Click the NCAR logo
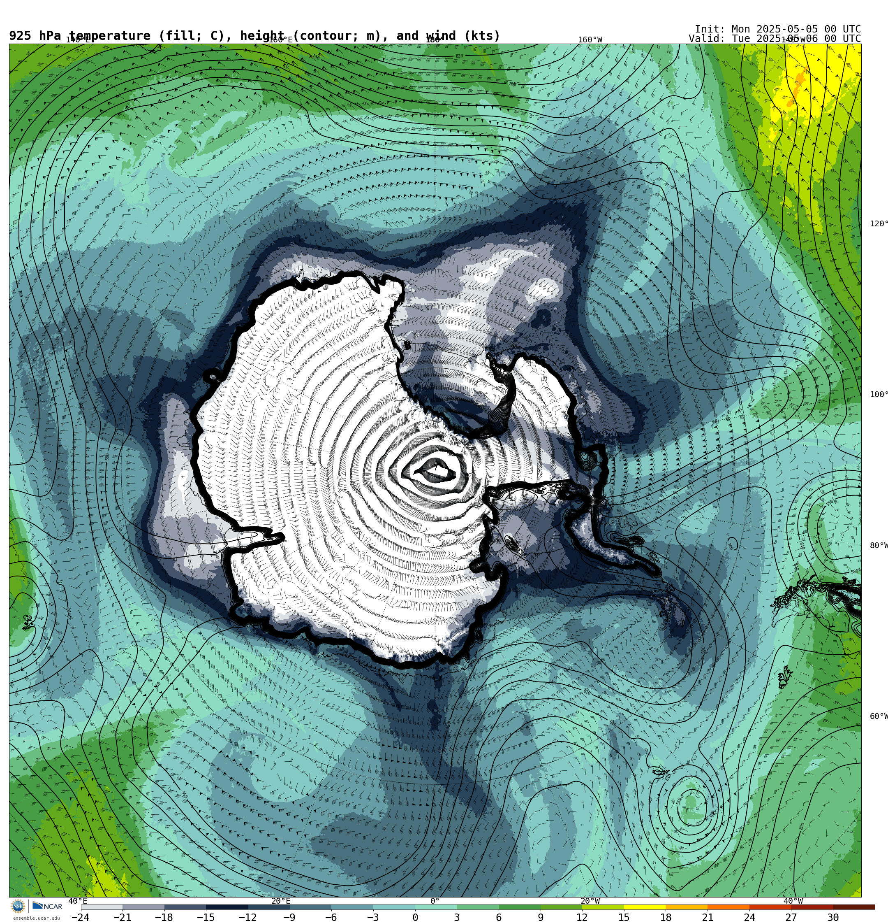 47,906
